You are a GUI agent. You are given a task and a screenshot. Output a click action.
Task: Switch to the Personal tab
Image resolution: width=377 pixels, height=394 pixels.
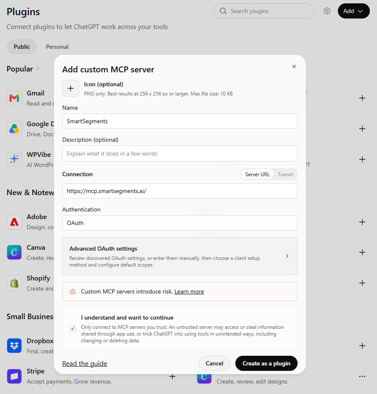tap(57, 47)
